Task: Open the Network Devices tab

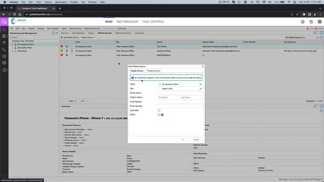Action: (x=124, y=33)
